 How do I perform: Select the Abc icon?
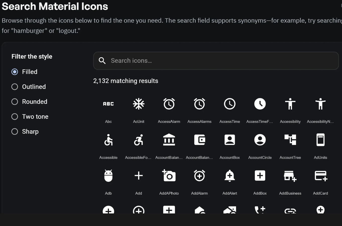tap(108, 104)
